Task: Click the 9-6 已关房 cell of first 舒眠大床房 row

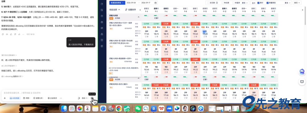Action: [x=166, y=24]
